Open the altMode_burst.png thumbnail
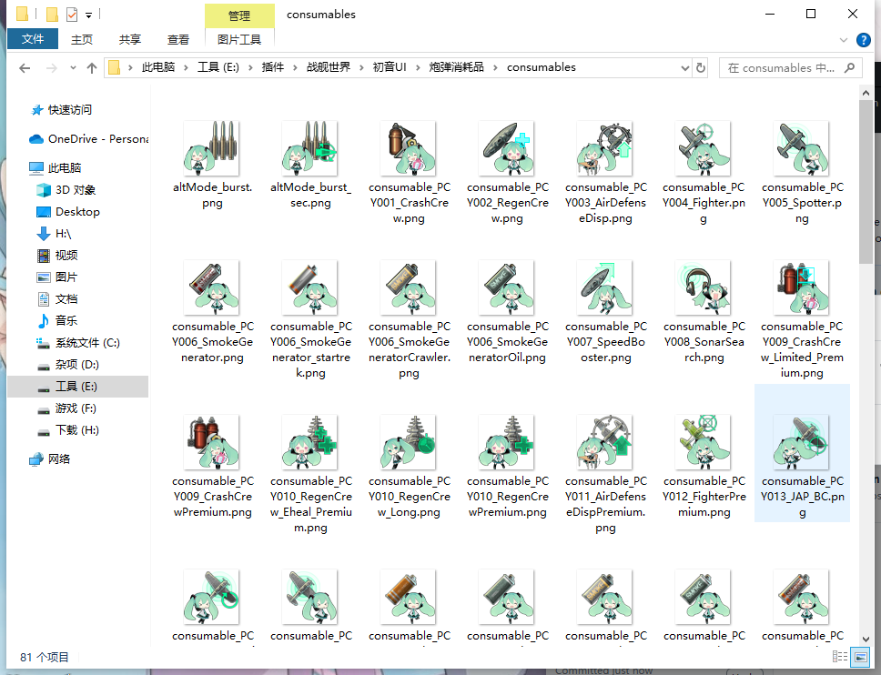This screenshot has height=675, width=881. (x=212, y=148)
